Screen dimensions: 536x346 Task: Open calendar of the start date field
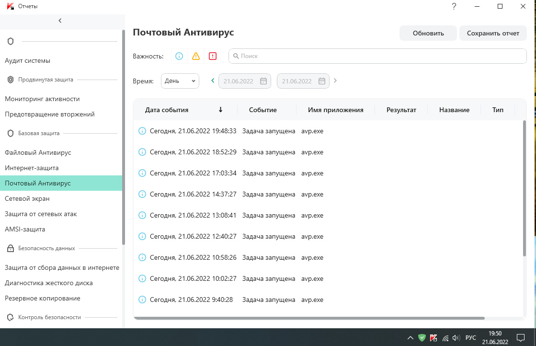pyautogui.click(x=263, y=81)
